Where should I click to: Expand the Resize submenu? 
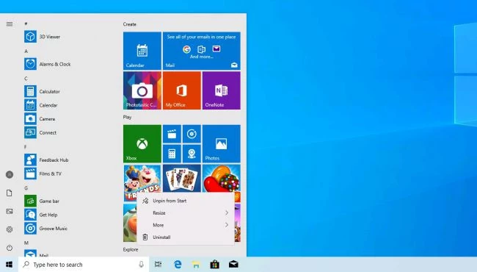[x=186, y=213]
